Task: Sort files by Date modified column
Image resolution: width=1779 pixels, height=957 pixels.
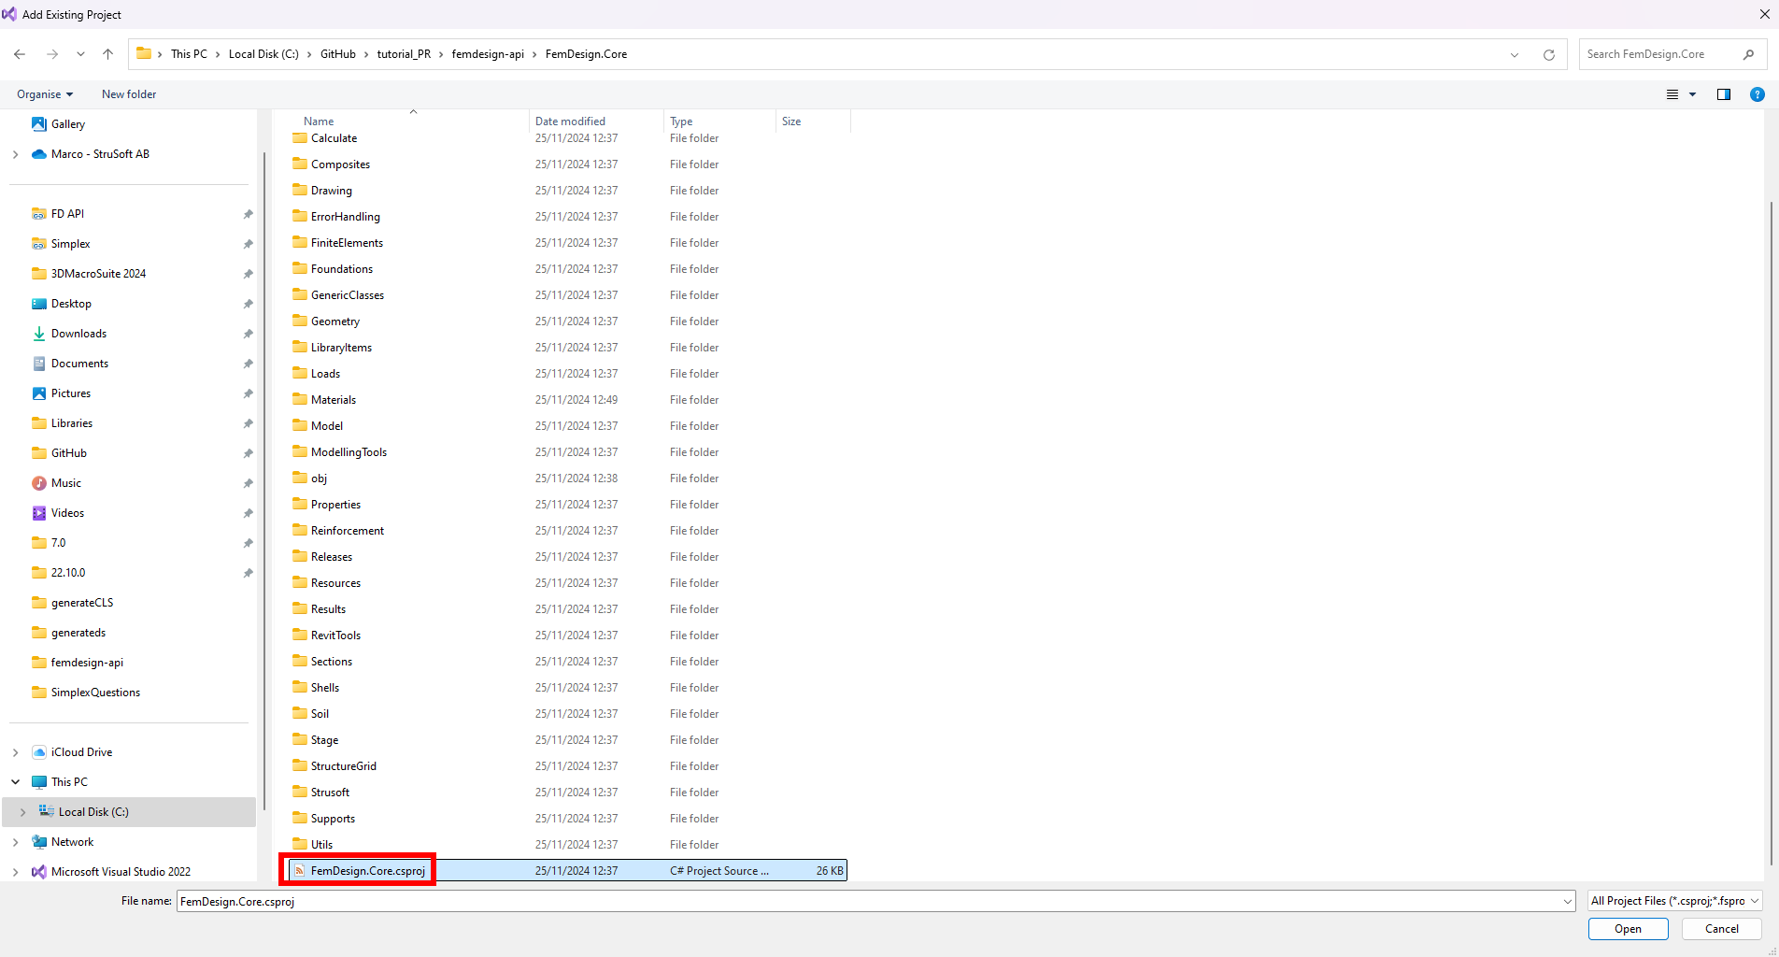Action: coord(570,121)
